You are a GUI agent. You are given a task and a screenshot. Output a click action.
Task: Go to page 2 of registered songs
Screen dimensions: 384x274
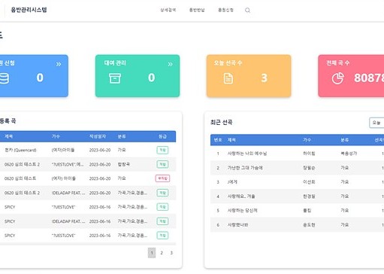(162, 253)
